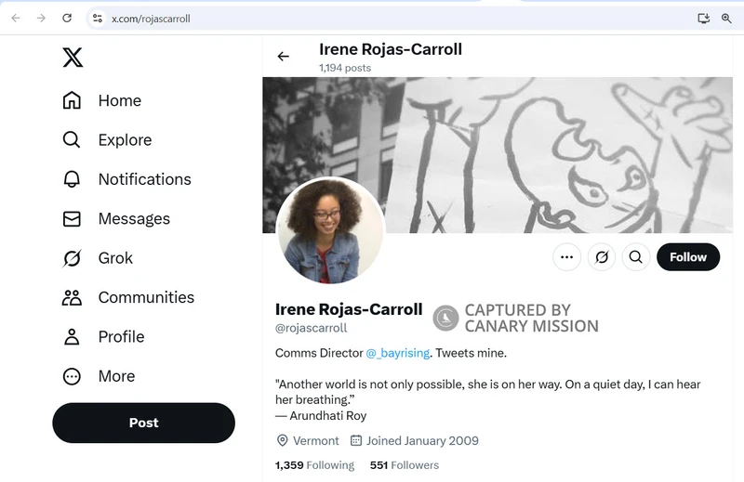Expand the More menu in sidebar

pyautogui.click(x=99, y=376)
